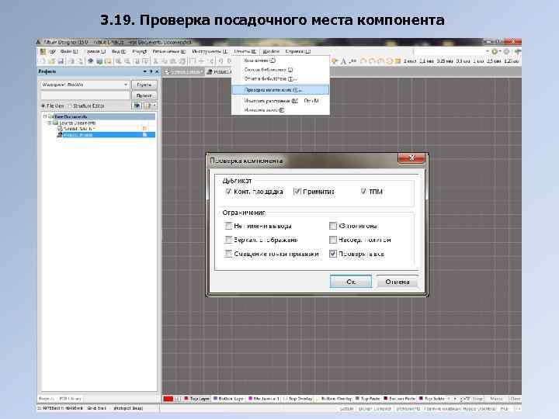
Task: Open the Размещение menu
Action: [x=169, y=52]
